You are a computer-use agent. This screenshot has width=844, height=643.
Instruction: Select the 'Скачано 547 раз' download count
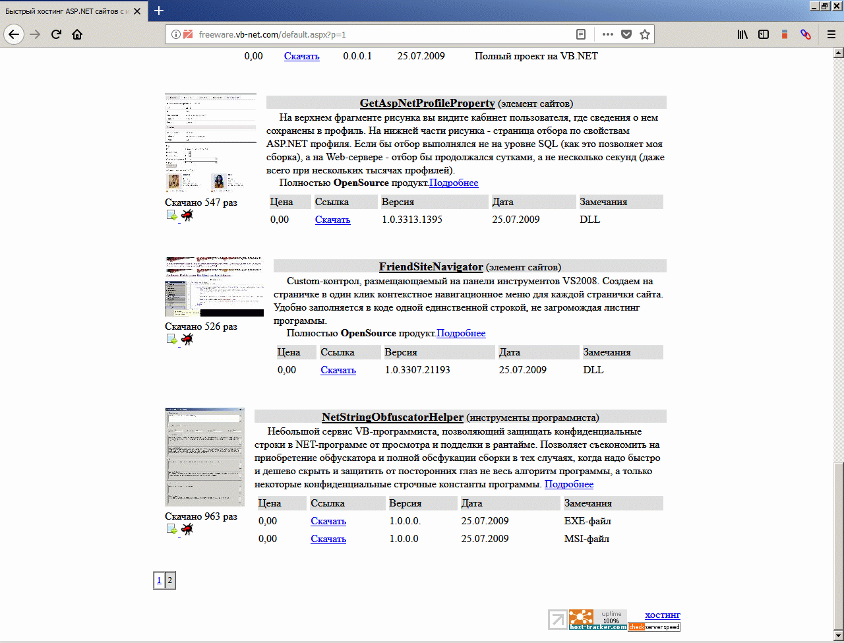(201, 202)
